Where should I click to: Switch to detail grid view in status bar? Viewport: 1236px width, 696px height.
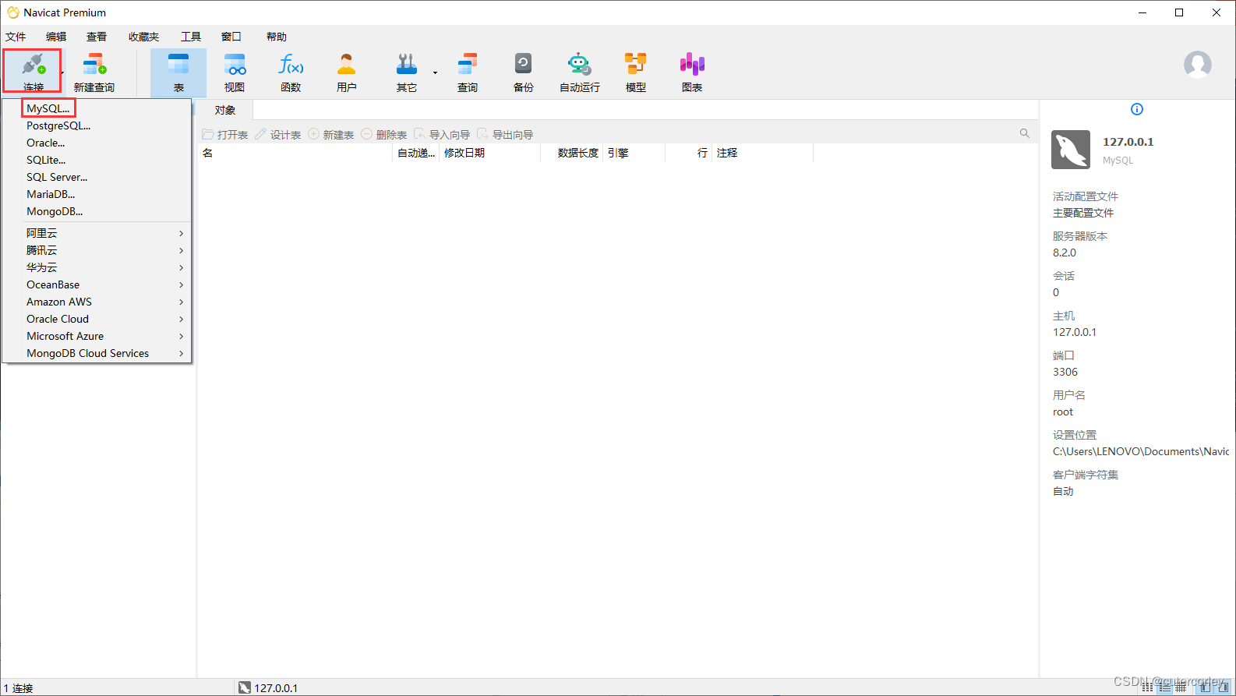pos(1181,687)
